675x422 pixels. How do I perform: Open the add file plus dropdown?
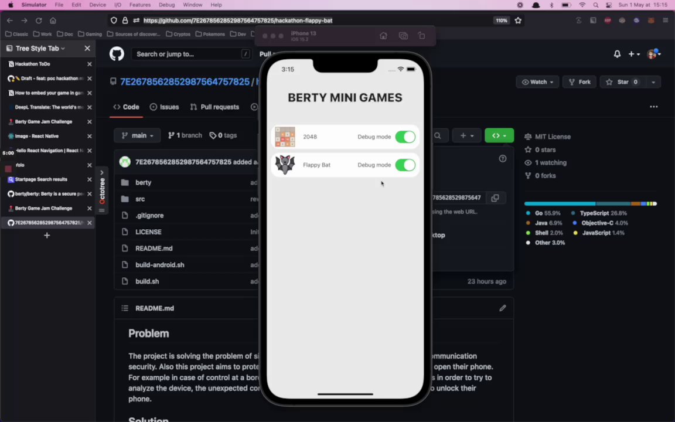click(x=466, y=135)
